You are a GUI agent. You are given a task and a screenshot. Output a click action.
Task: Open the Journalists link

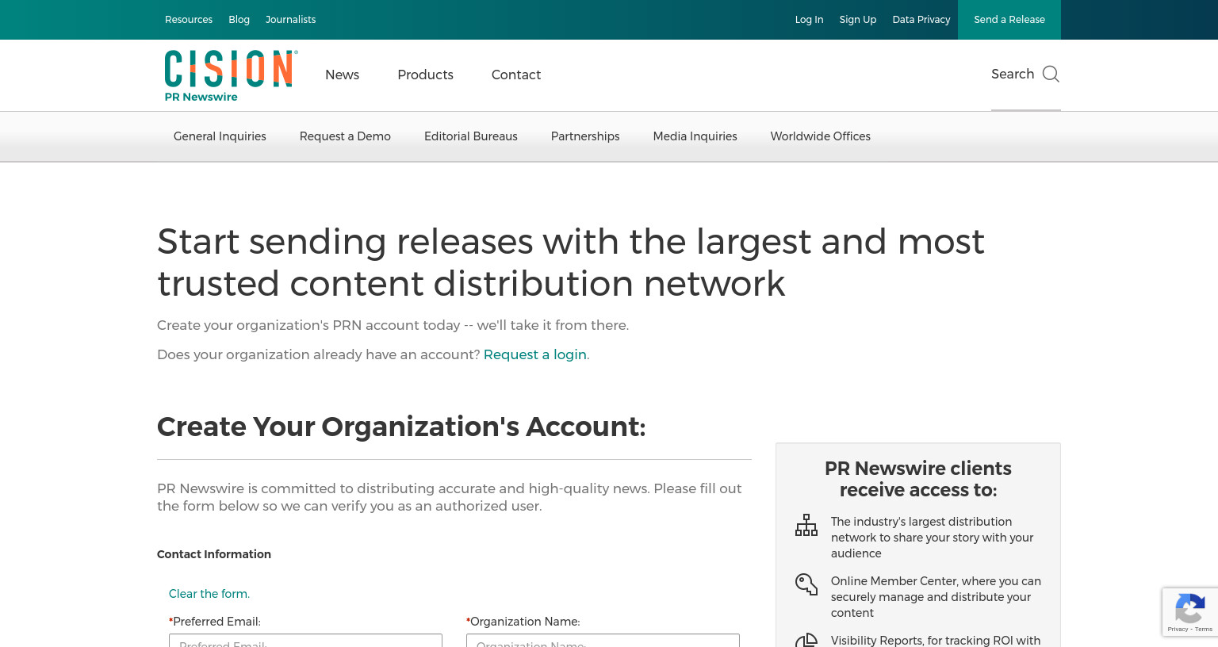[x=290, y=20]
